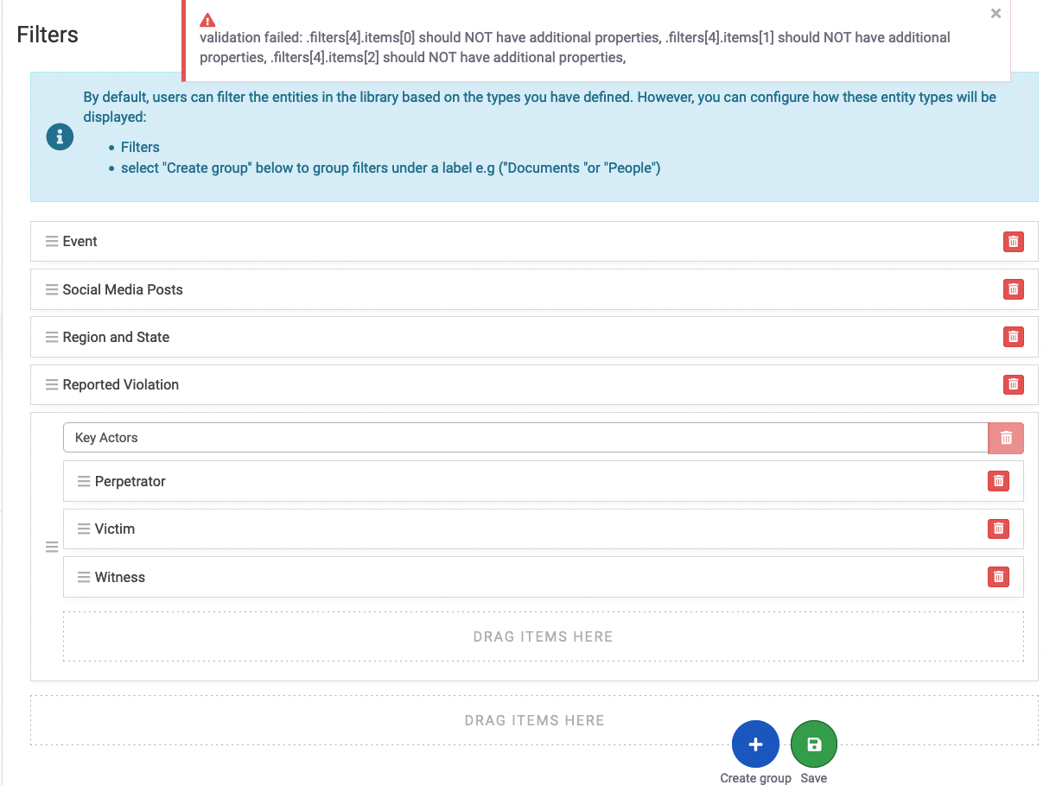Click the red warning triangle icon
The image size is (1056, 785).
click(207, 19)
